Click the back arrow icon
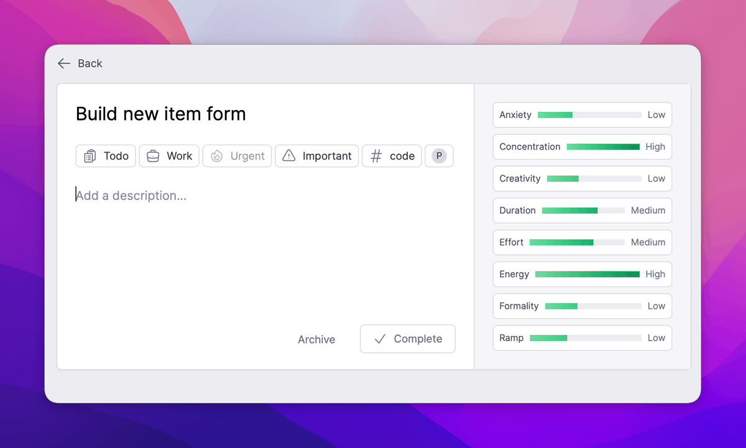 (x=63, y=63)
